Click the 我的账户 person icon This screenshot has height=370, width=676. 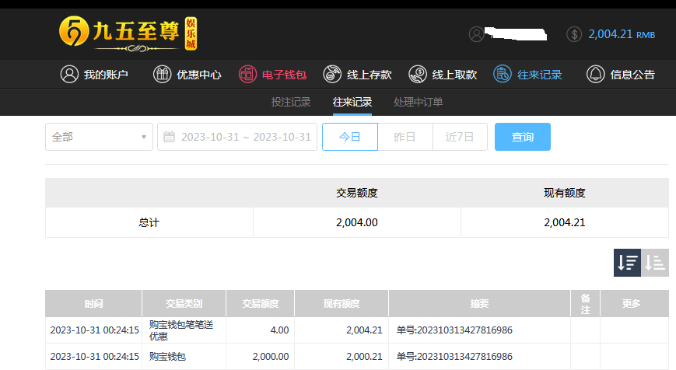69,74
